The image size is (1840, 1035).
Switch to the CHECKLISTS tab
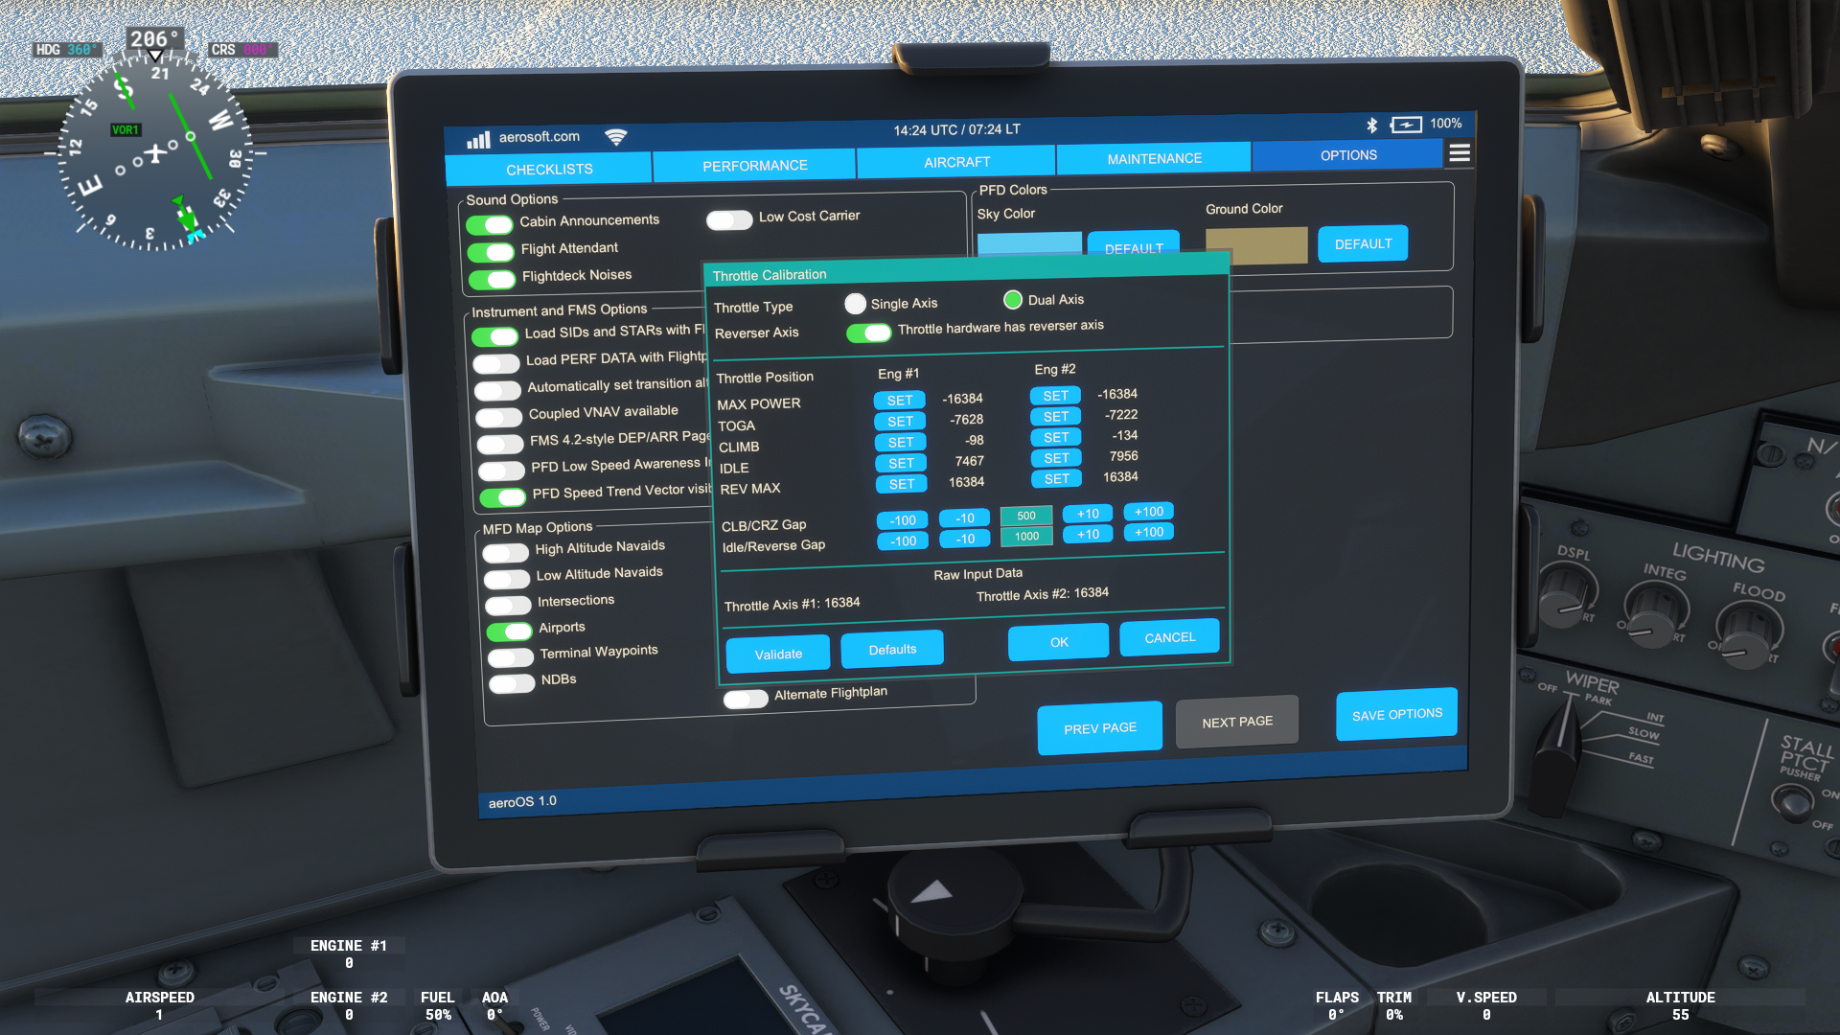(549, 170)
